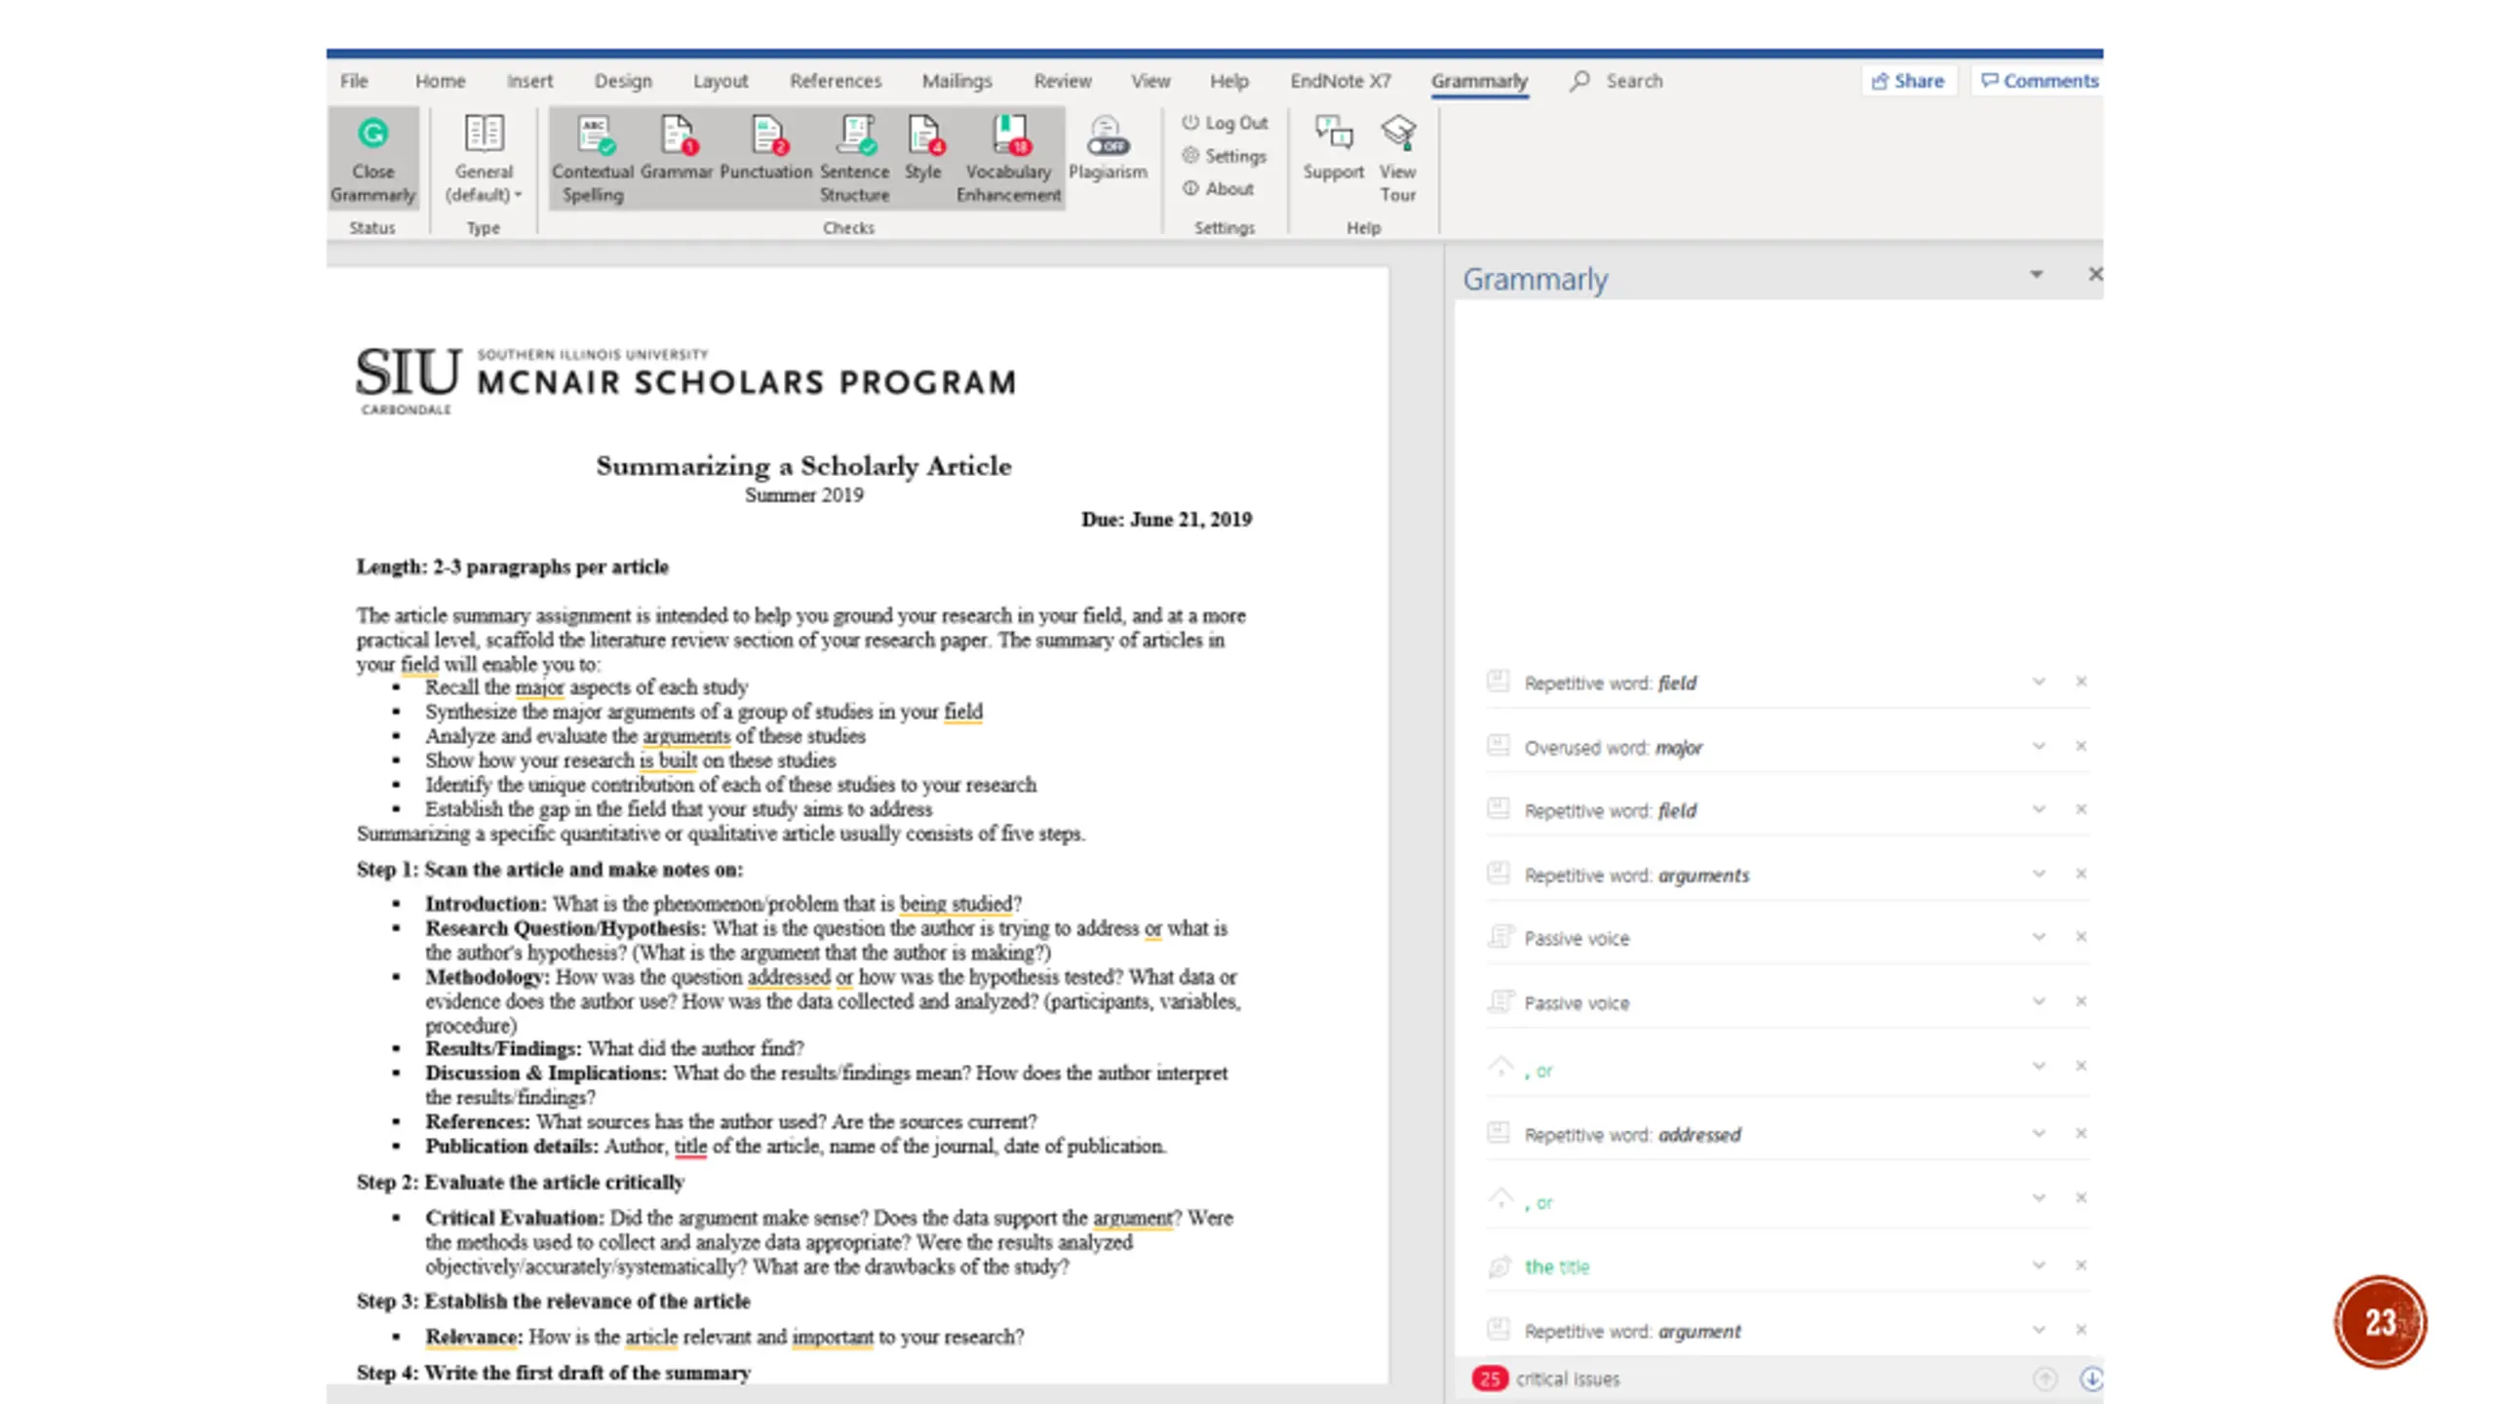2496x1404 pixels.
Task: Open the File tab
Action: pos(354,81)
